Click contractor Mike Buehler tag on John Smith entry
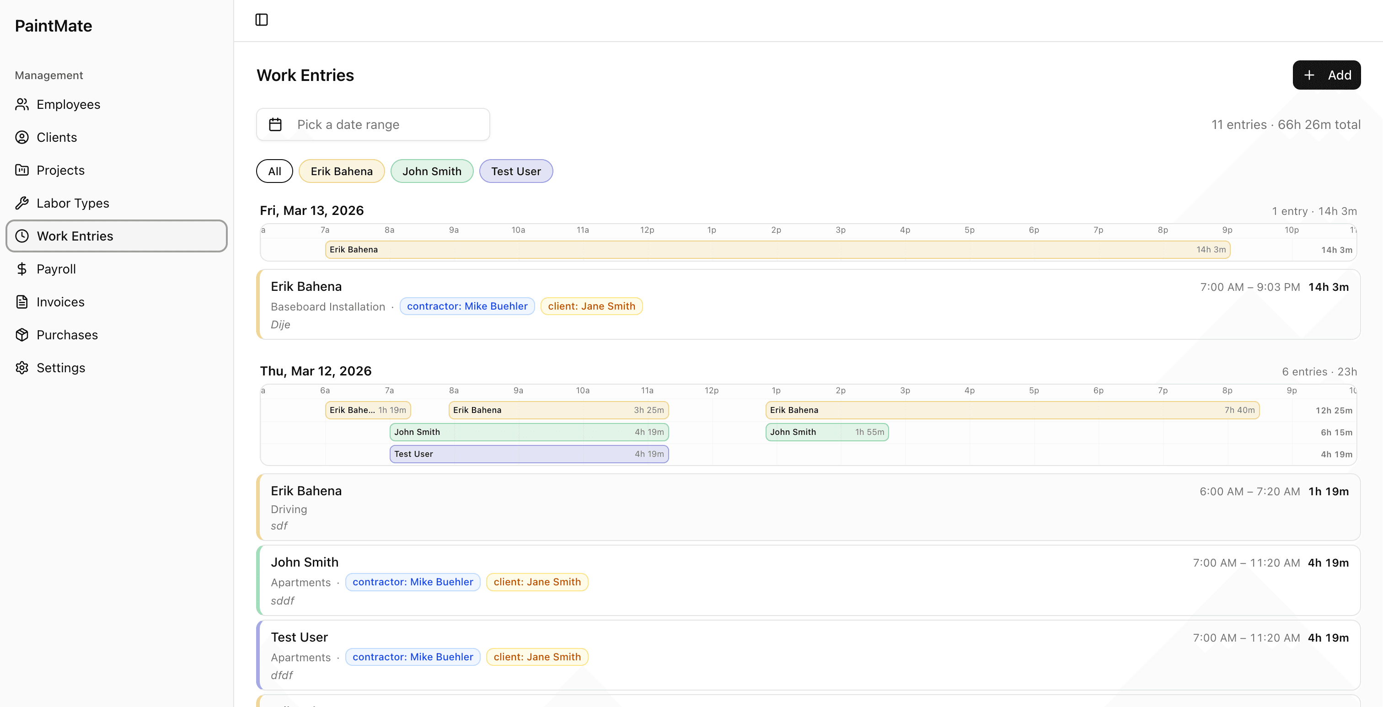Image resolution: width=1383 pixels, height=707 pixels. coord(413,582)
